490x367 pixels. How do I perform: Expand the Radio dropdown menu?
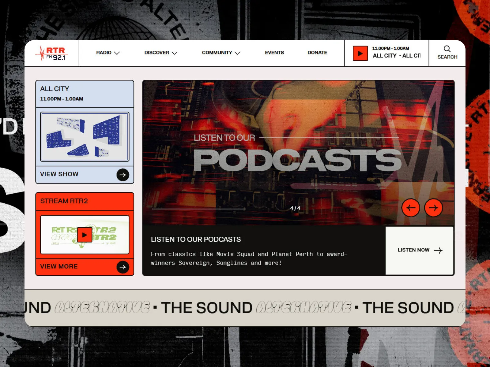[x=107, y=53]
